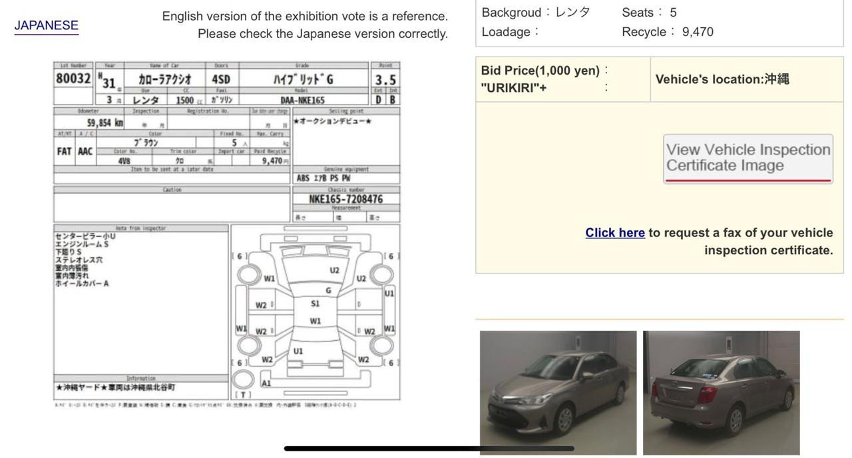Select the '"URIKIRI"+' label

(x=514, y=88)
